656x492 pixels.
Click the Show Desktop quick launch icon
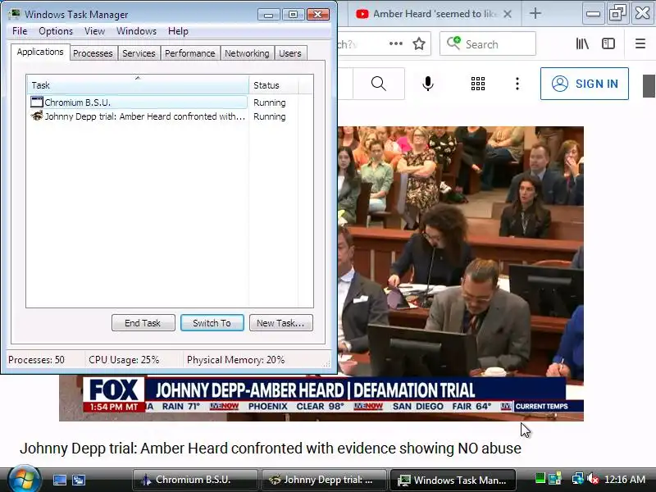(x=60, y=480)
